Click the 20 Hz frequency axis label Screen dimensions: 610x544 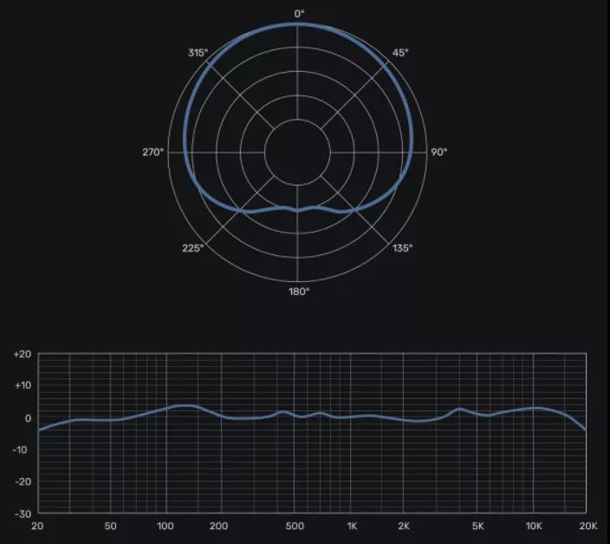pyautogui.click(x=37, y=526)
